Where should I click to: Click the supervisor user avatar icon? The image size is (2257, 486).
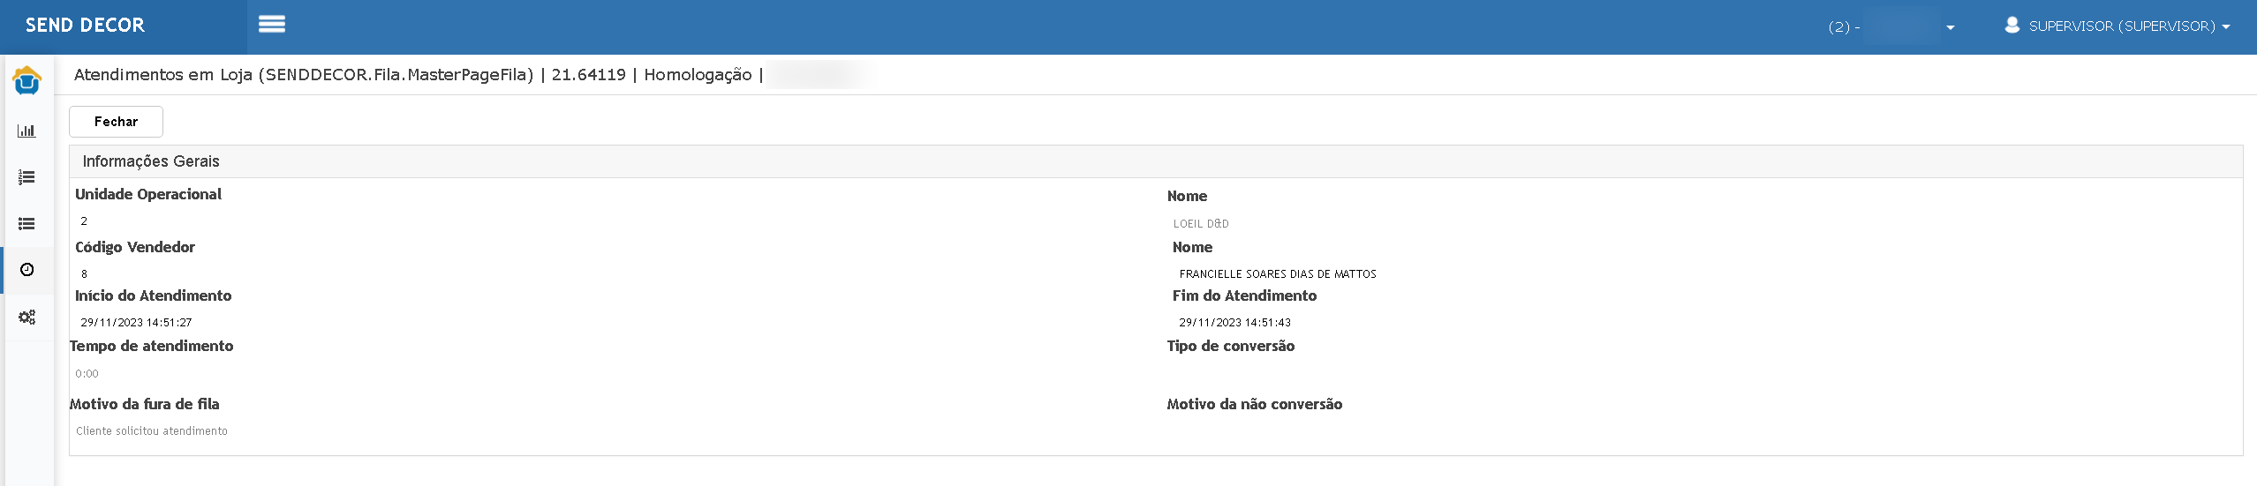pyautogui.click(x=2012, y=25)
